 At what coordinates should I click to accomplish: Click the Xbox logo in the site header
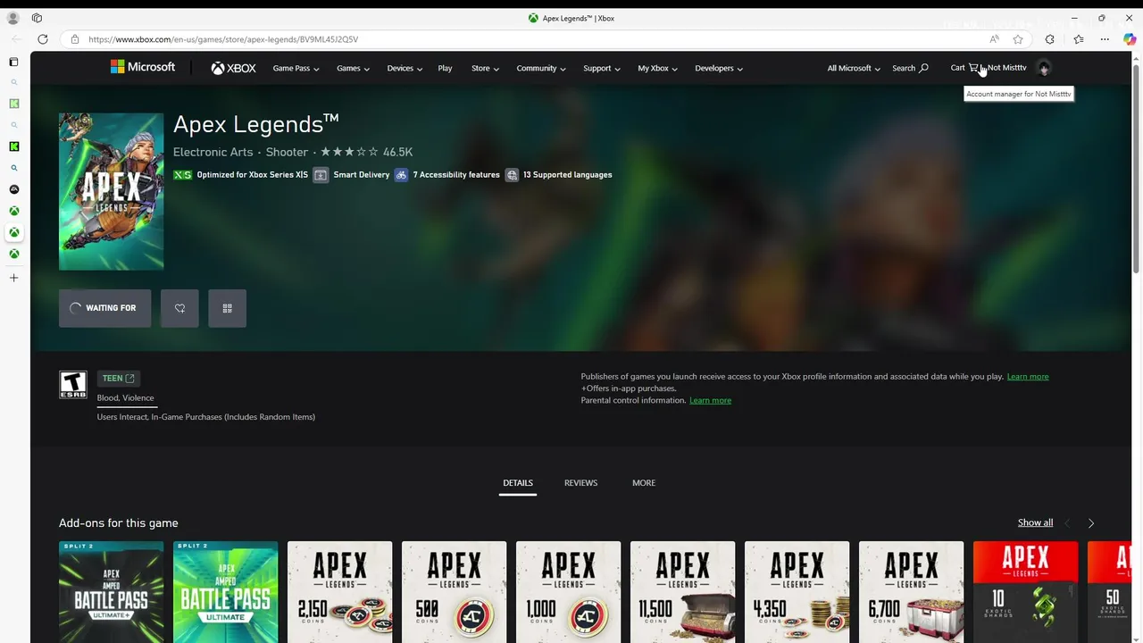pos(233,68)
